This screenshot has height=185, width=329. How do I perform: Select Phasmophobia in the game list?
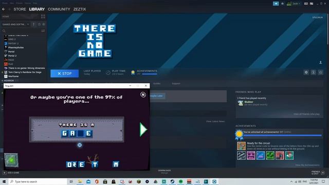(x=16, y=47)
